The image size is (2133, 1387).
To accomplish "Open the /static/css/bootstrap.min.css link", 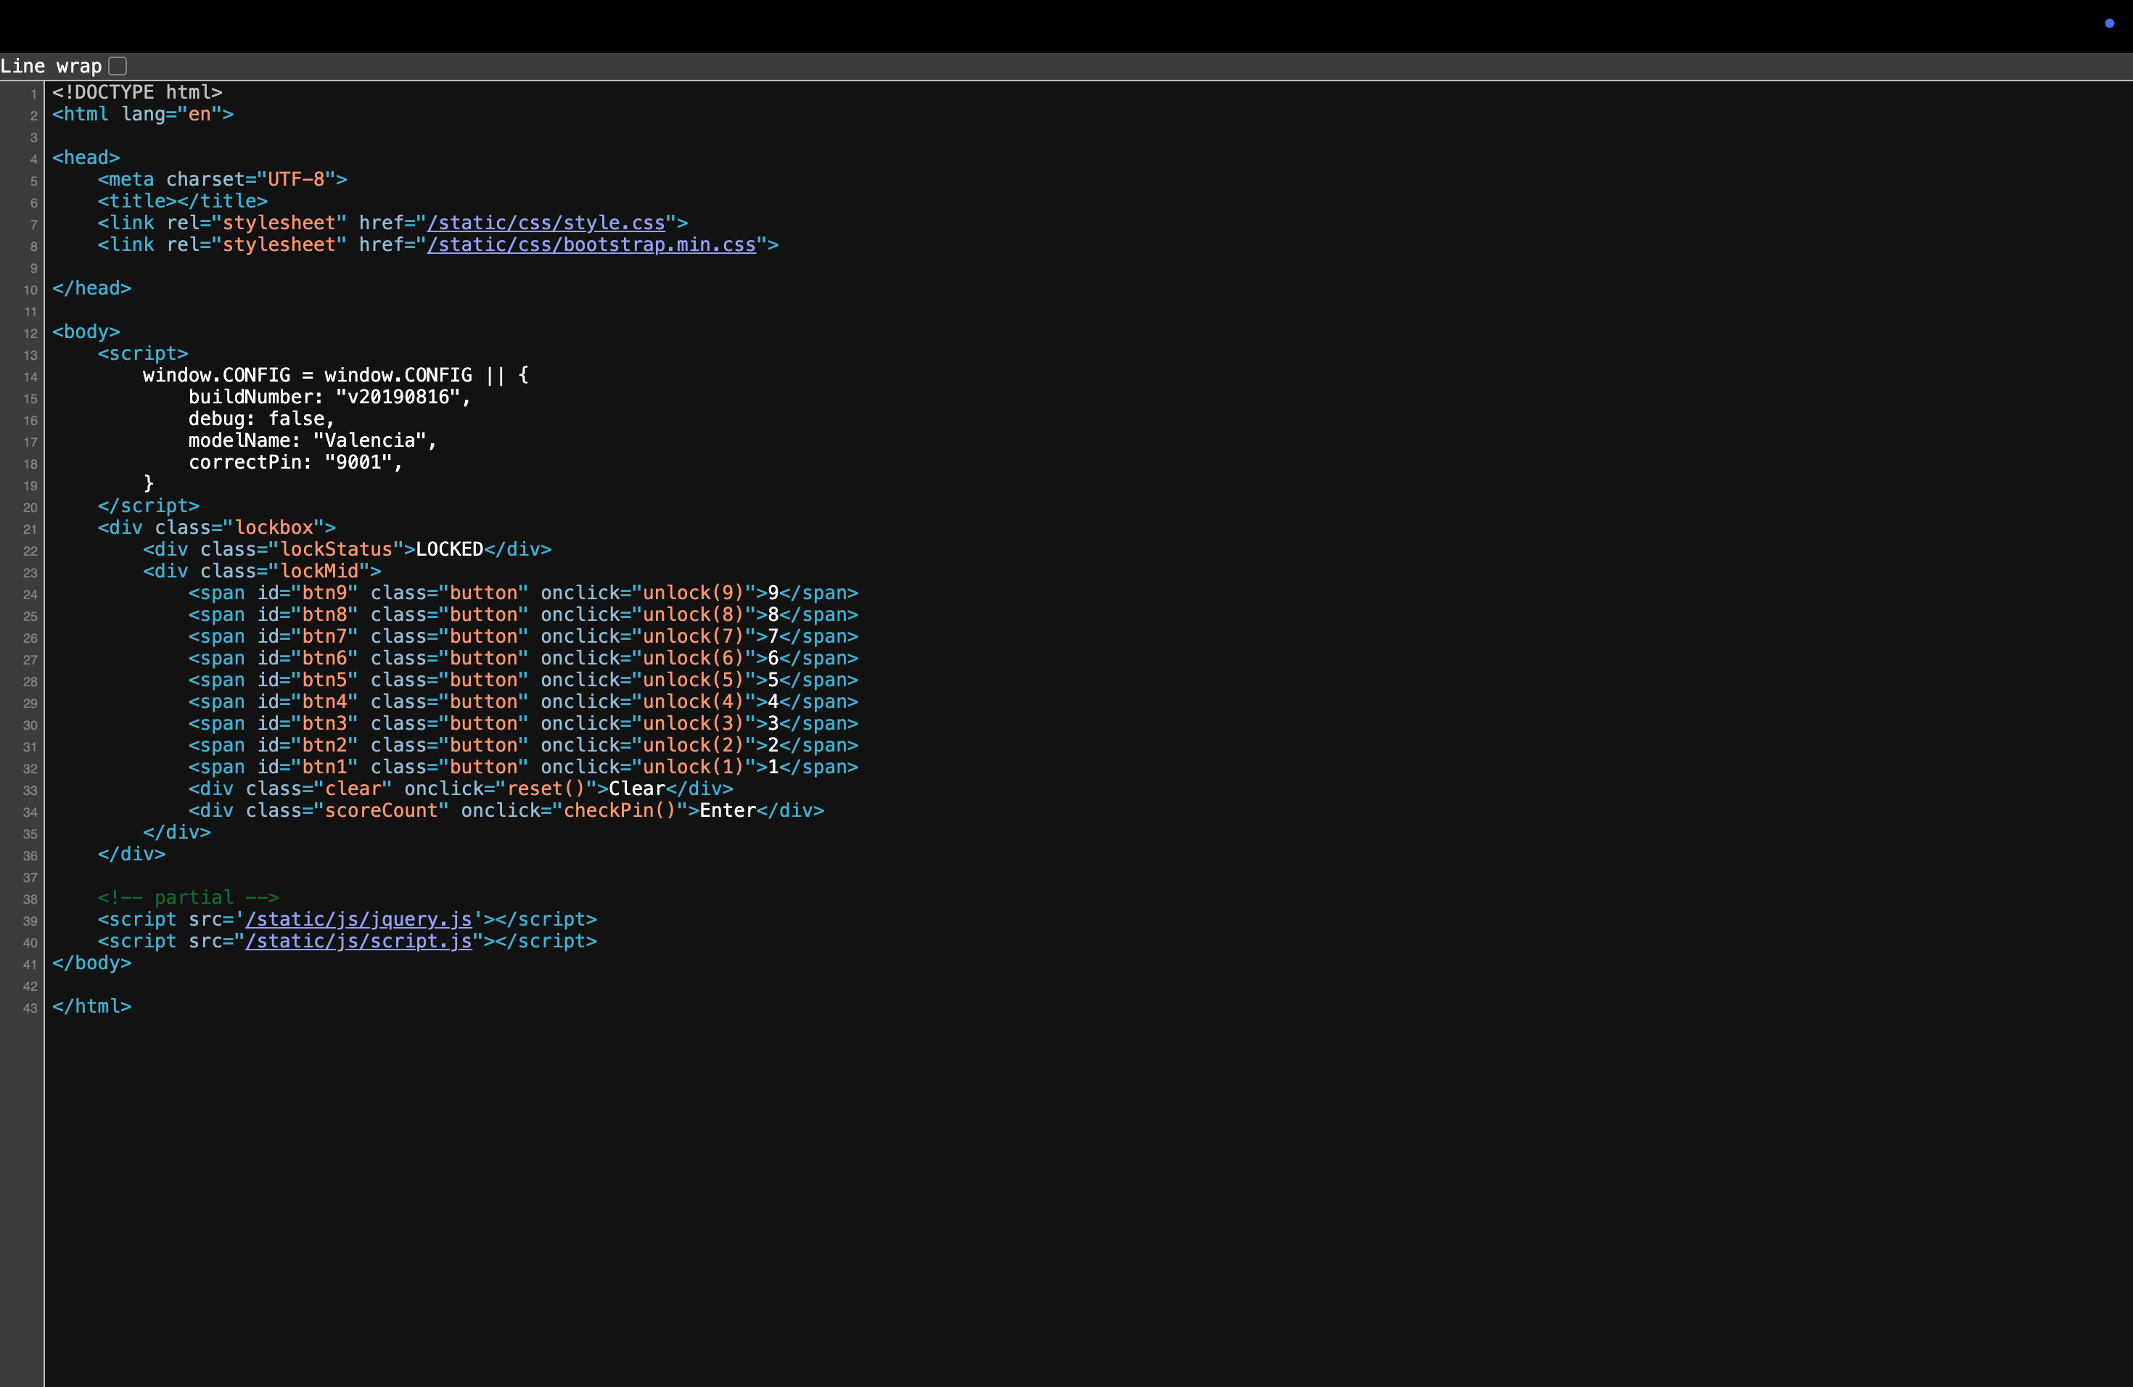I will tap(591, 244).
